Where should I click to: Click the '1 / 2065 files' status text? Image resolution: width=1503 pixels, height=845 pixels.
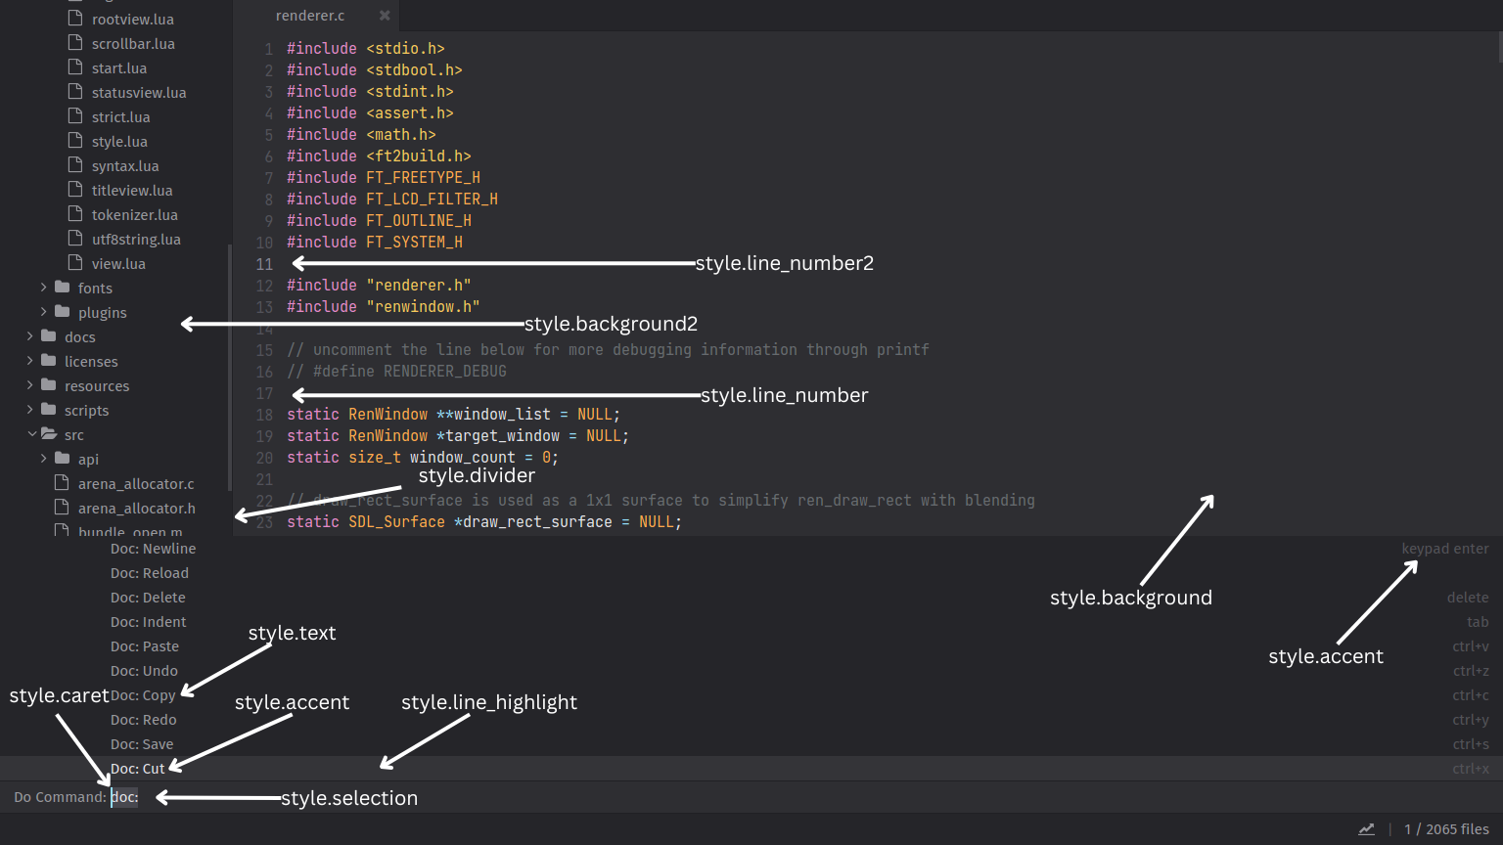tap(1446, 829)
